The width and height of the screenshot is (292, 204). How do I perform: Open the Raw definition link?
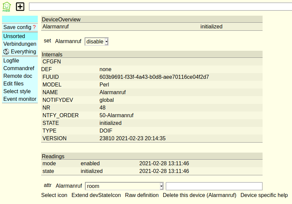(x=142, y=195)
